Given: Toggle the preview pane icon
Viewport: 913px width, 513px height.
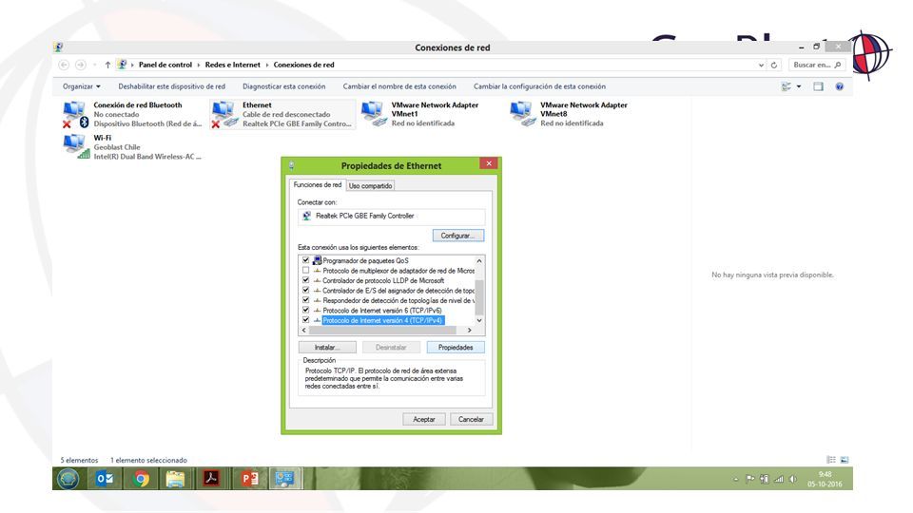Looking at the screenshot, I should click(818, 86).
